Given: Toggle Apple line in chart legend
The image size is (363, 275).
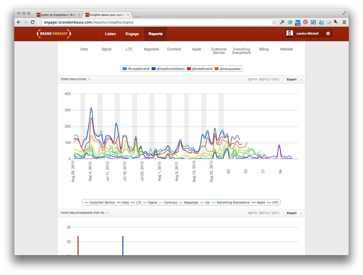Looking at the screenshot, I should (x=258, y=203).
